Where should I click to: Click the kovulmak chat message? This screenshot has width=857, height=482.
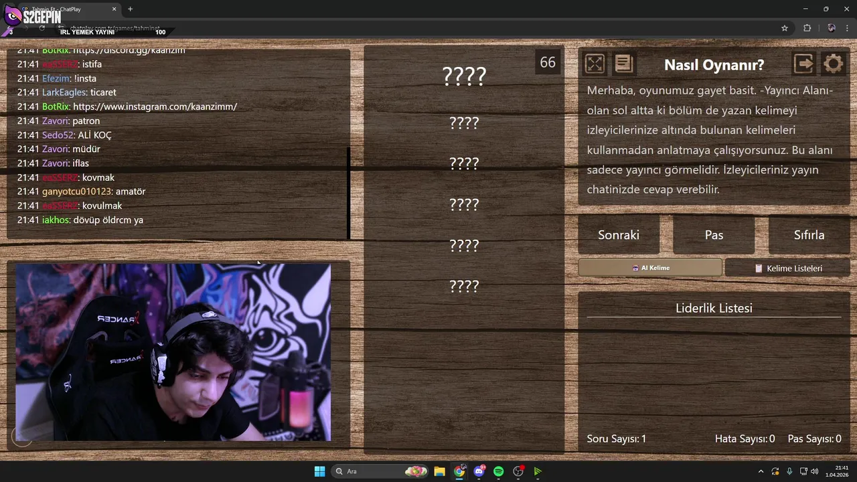(x=70, y=206)
